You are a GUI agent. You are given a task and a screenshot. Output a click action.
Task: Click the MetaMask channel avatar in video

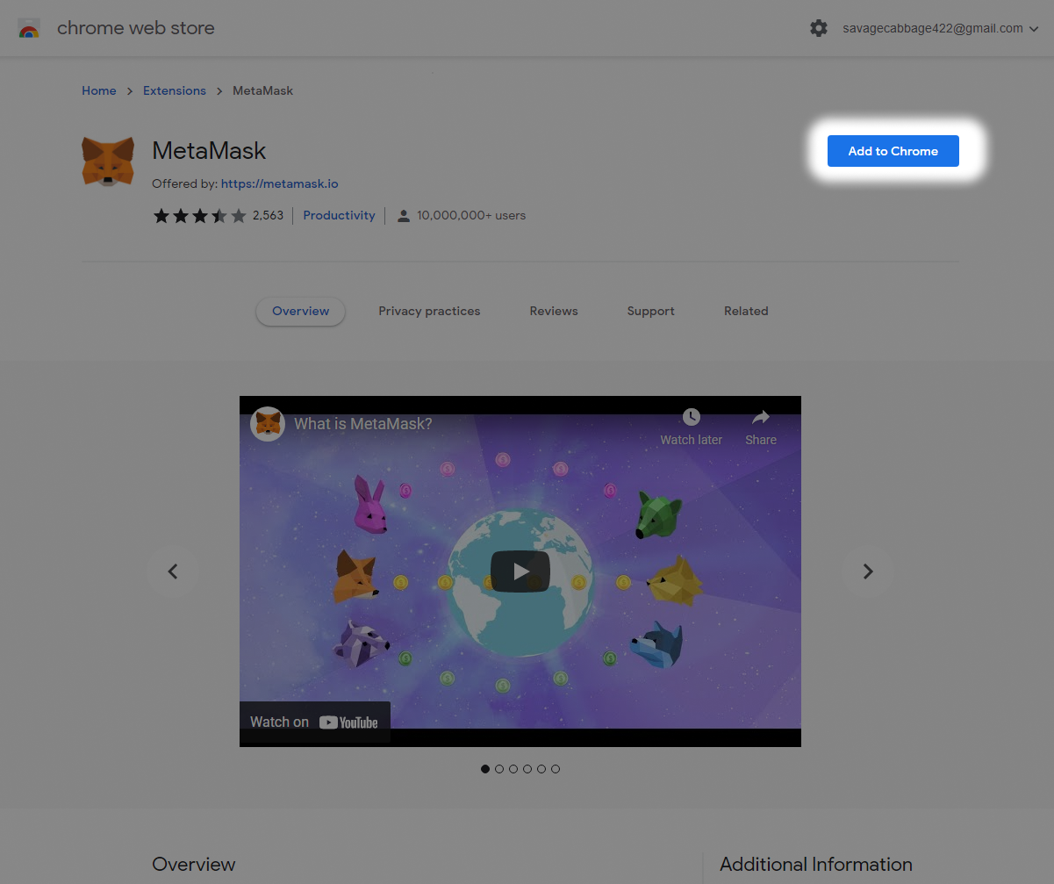tap(268, 424)
